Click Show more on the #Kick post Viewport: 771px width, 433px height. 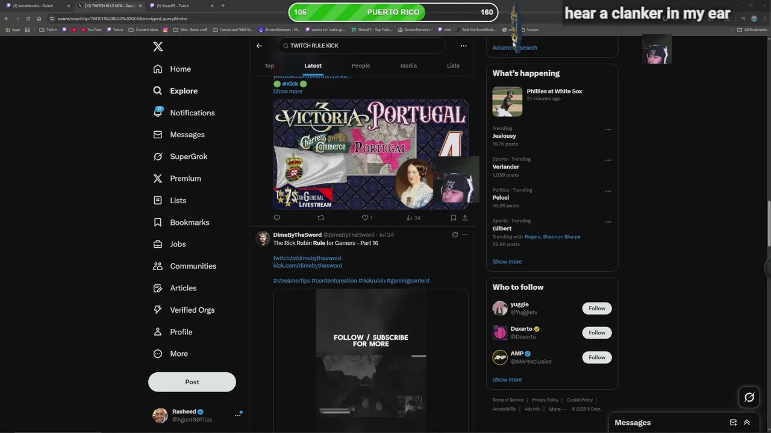[288, 91]
